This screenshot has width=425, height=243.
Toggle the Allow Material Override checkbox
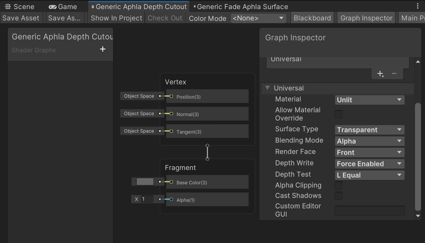pyautogui.click(x=339, y=114)
